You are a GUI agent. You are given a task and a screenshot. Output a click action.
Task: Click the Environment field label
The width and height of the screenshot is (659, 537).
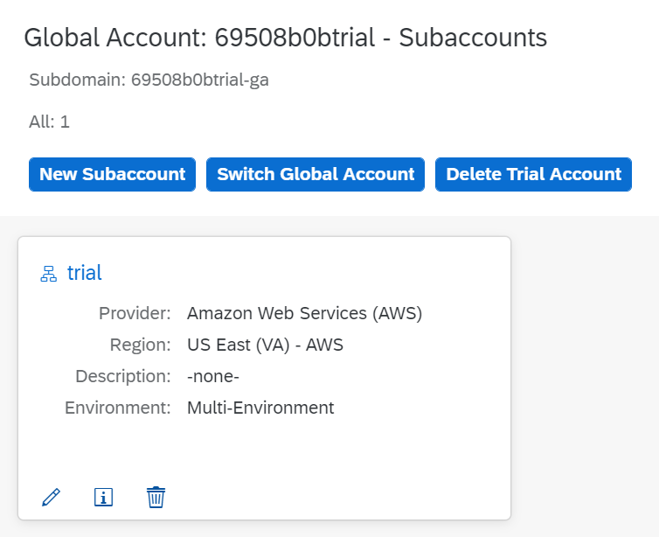point(118,408)
